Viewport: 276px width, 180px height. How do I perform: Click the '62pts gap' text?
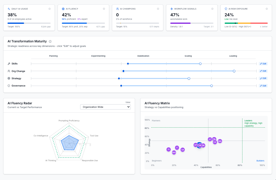(x=46, y=27)
